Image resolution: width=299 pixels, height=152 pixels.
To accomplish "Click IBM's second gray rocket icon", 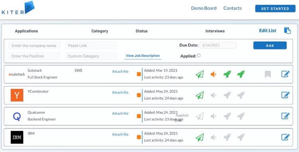I will pyautogui.click(x=241, y=137).
